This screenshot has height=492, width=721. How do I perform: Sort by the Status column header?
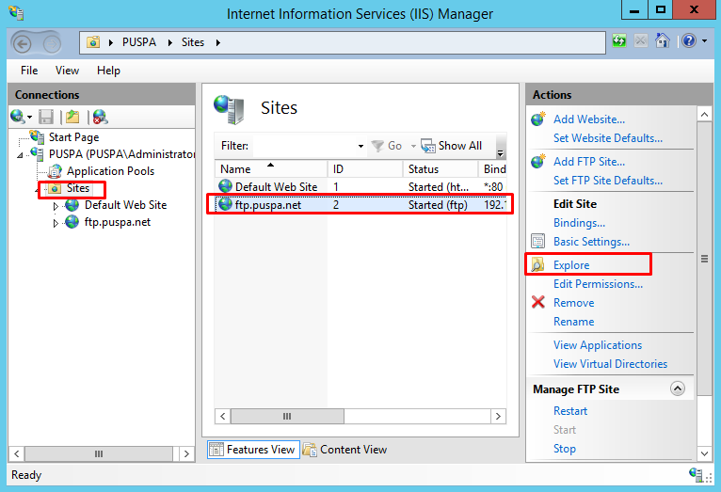441,169
